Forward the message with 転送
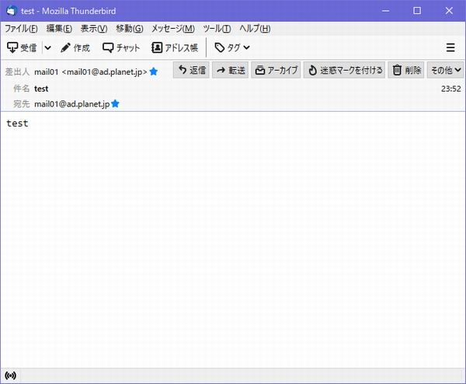This screenshot has height=384, width=466. (231, 70)
